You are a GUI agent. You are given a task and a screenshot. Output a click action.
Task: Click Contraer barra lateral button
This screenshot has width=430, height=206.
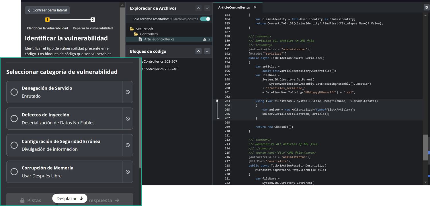[47, 10]
